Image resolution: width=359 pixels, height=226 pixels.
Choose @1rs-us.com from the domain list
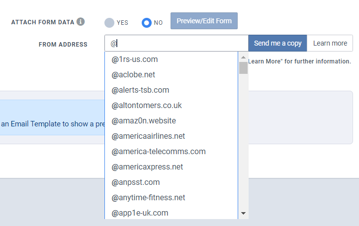coord(171,59)
